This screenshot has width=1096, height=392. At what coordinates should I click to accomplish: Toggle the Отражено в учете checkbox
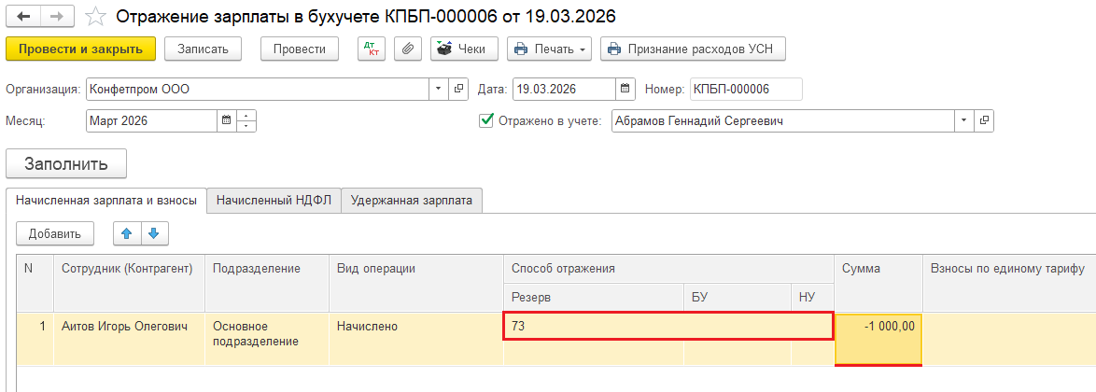[486, 120]
